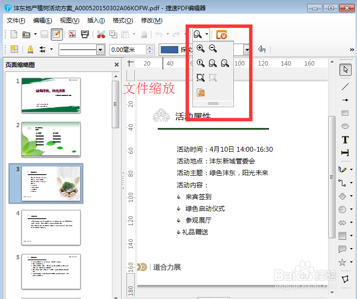Select zoom in in the zoom popup

201,48
